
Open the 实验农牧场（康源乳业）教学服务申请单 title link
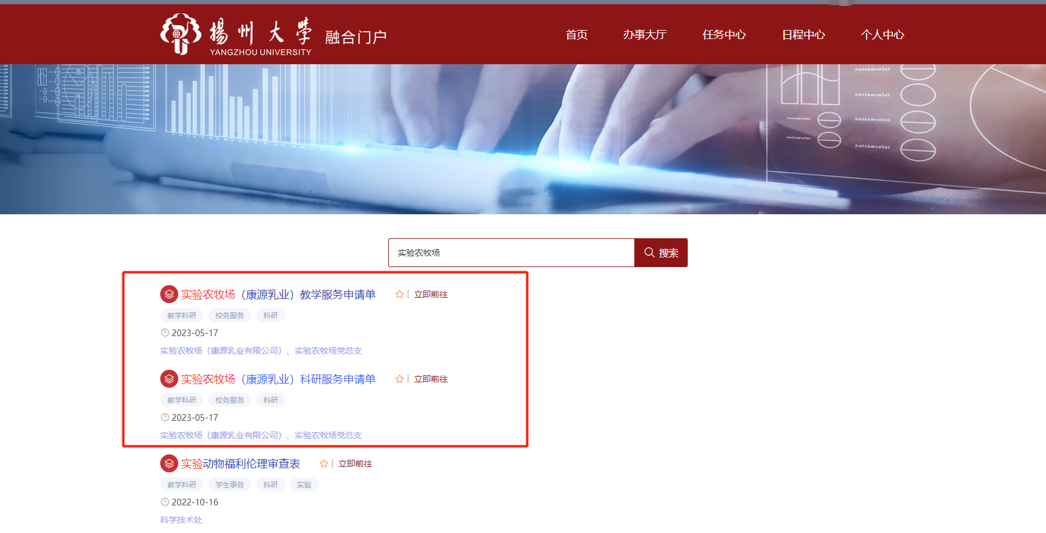pyautogui.click(x=278, y=294)
